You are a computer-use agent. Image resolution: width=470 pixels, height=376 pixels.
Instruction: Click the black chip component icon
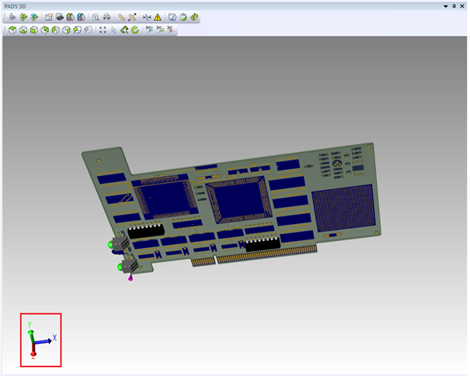coord(59,17)
